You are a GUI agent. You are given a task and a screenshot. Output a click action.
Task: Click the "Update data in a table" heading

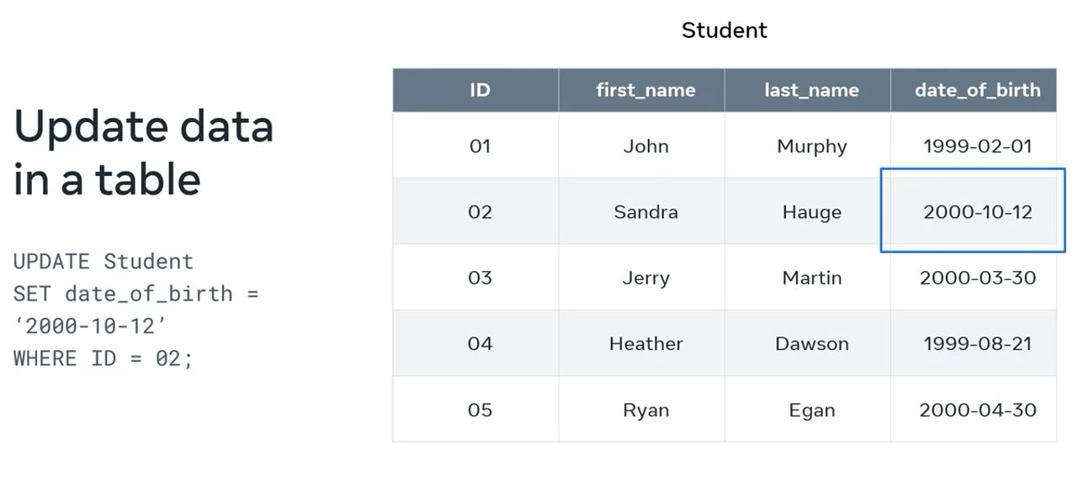point(143,153)
